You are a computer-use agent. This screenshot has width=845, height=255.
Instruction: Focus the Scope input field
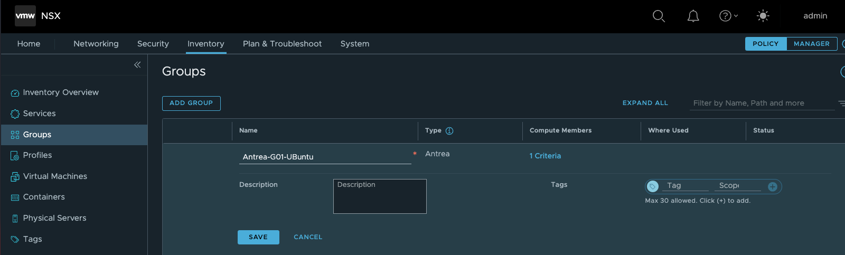click(x=738, y=186)
